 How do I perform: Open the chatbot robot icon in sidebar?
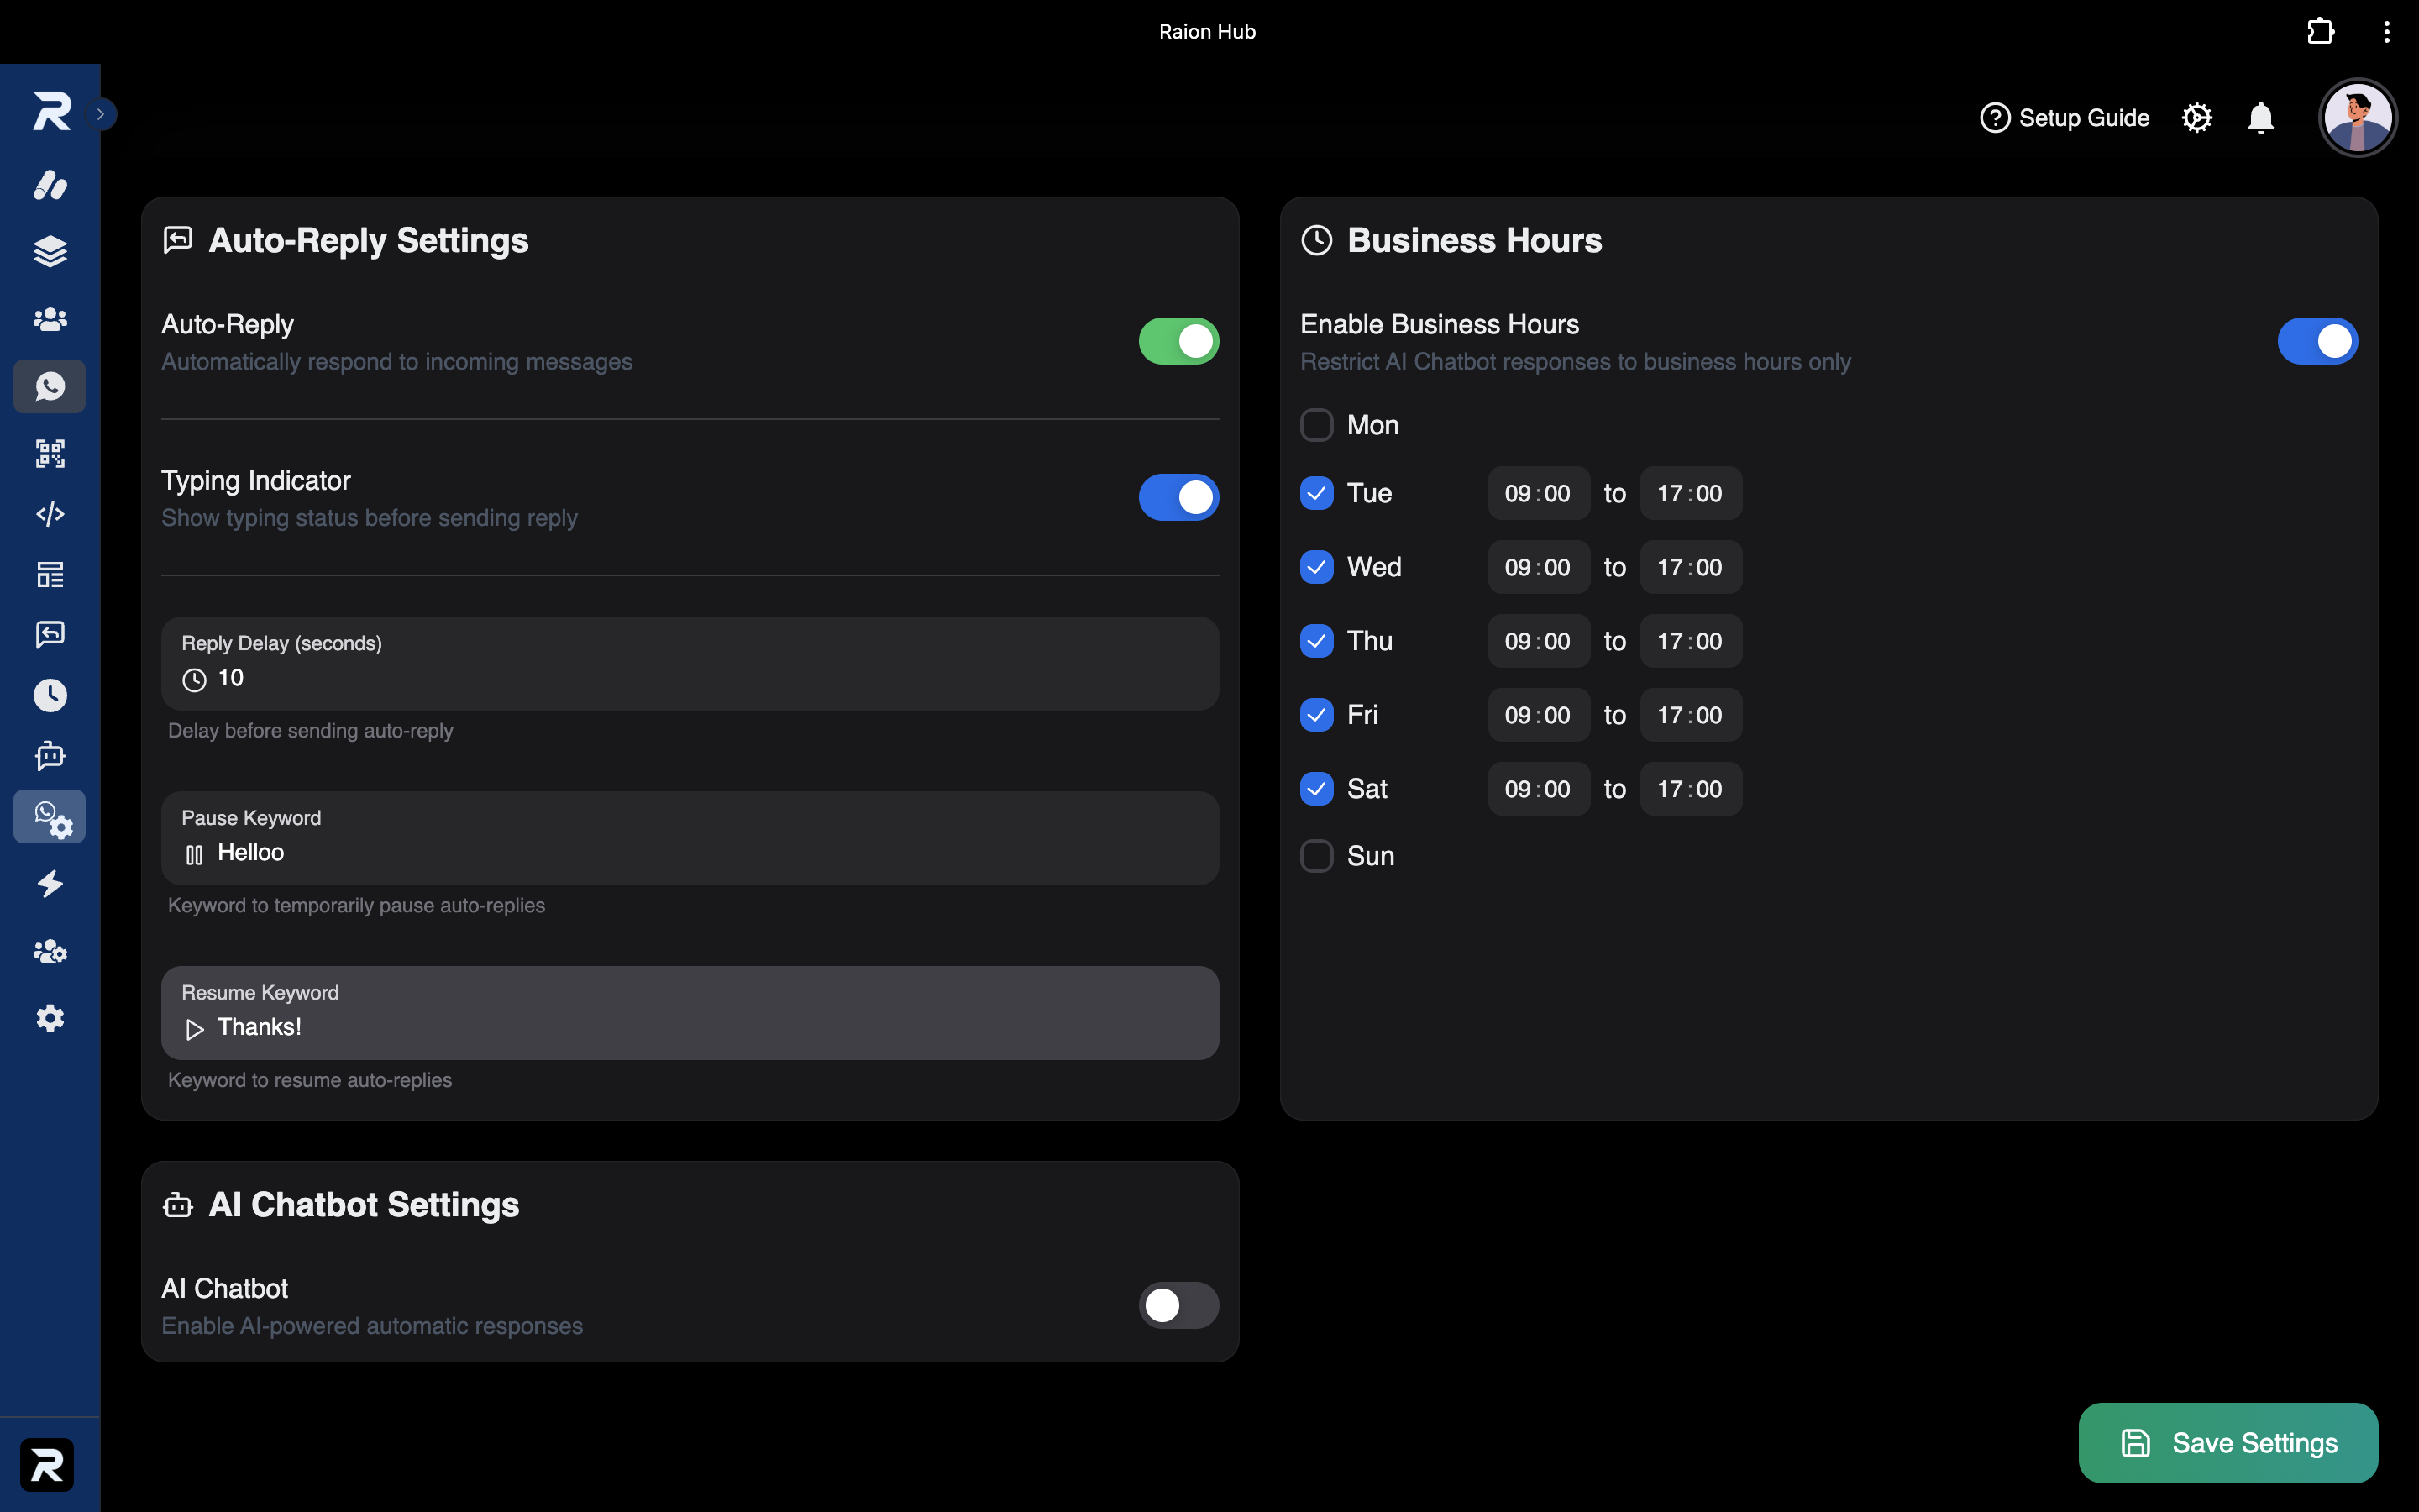(50, 756)
